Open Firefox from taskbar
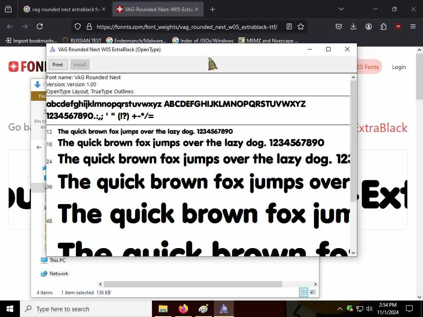 point(183,309)
